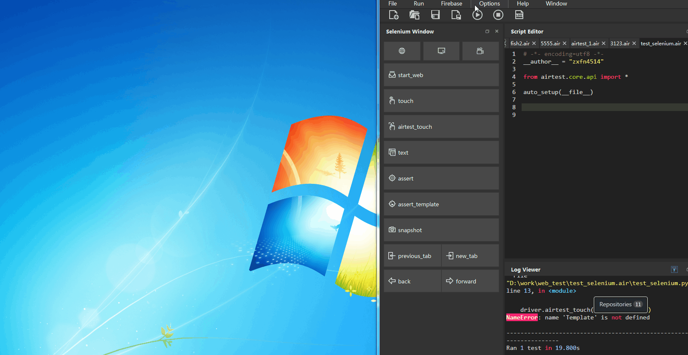Click the globe browser icon in Selenium Window
The width and height of the screenshot is (688, 355).
click(x=402, y=51)
